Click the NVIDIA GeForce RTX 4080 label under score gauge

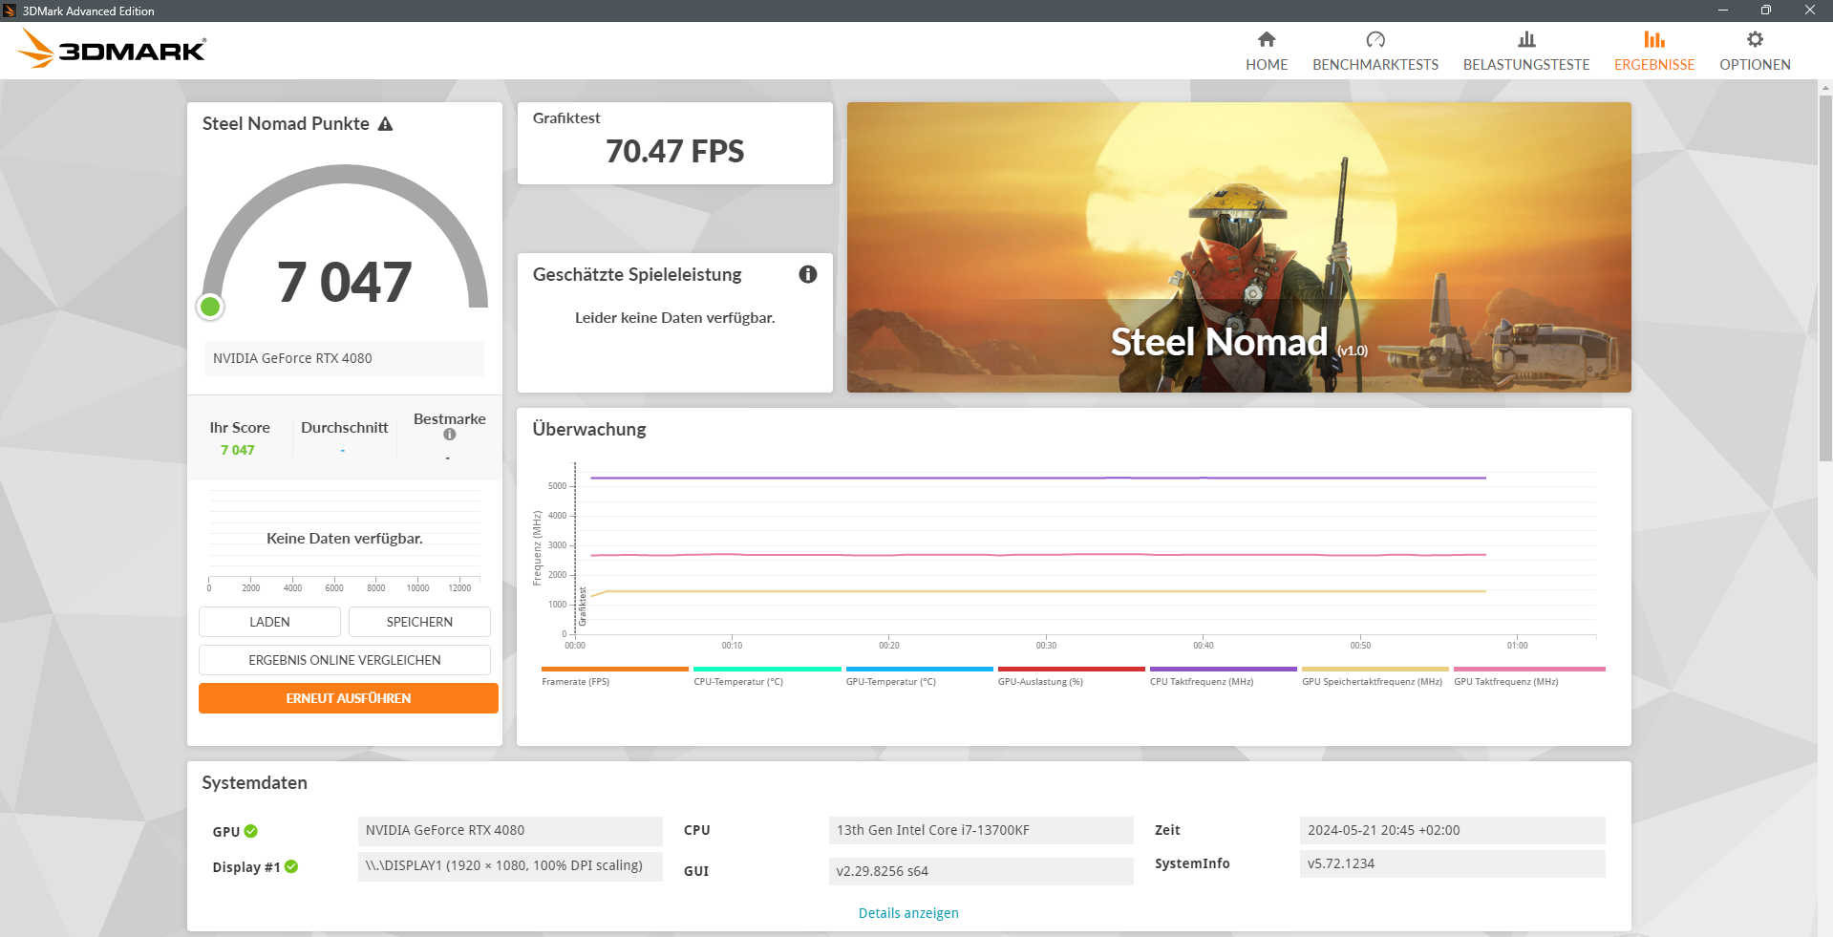point(344,358)
